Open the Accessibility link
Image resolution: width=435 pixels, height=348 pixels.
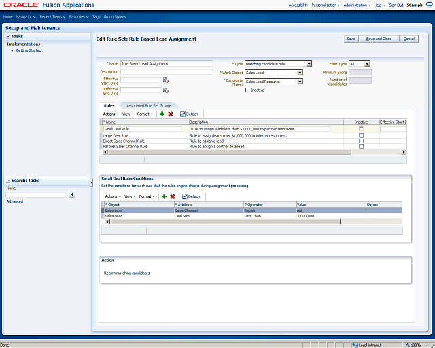point(298,5)
